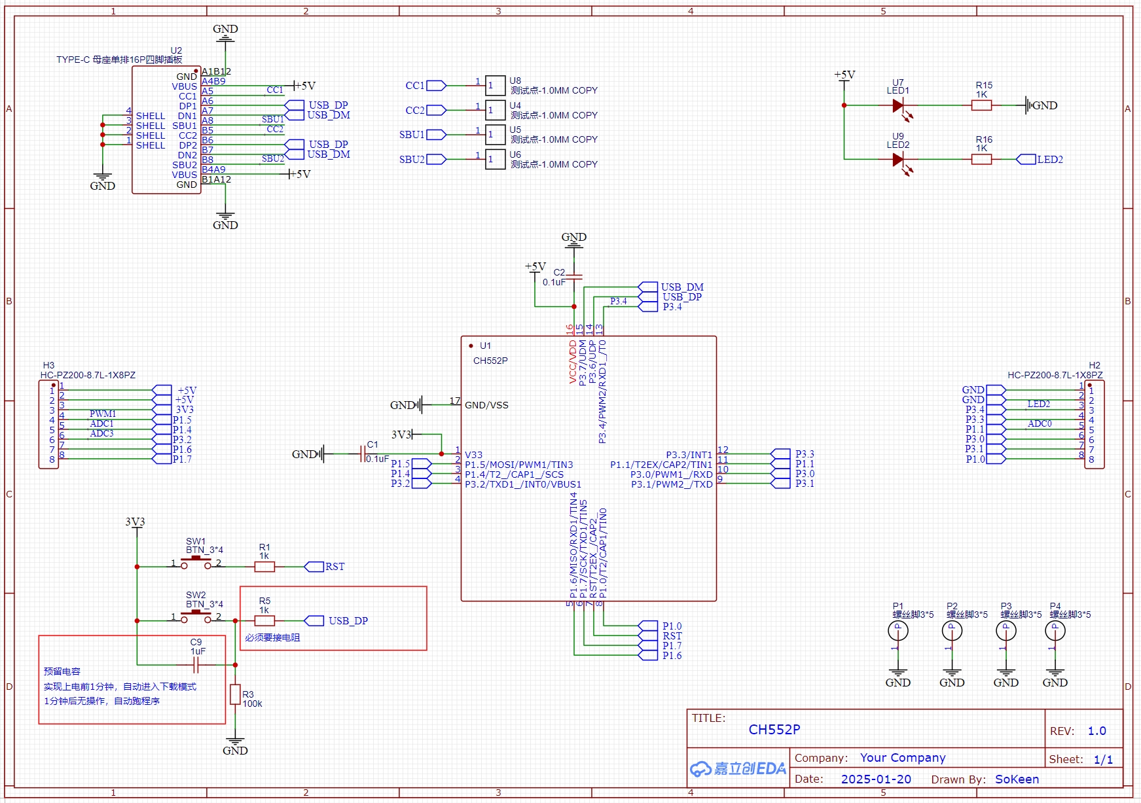Click the R5 1k resistor symbol

pyautogui.click(x=264, y=621)
